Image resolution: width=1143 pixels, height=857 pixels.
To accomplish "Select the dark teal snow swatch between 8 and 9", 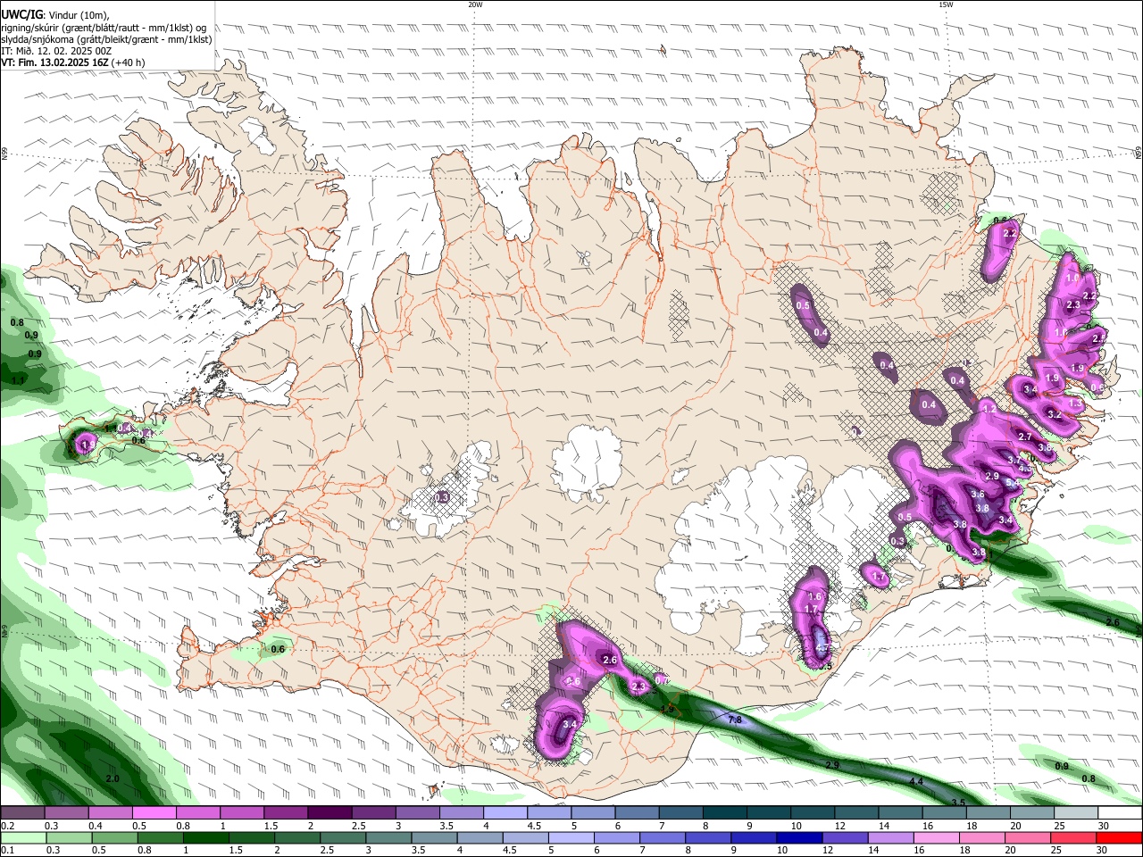I will 725,813.
